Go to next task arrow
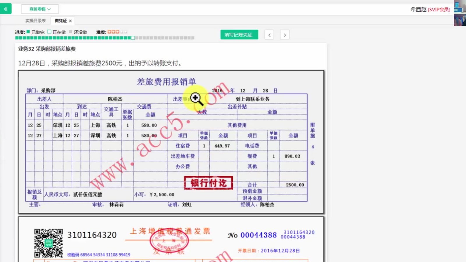This screenshot has height=262, width=466. (x=285, y=35)
